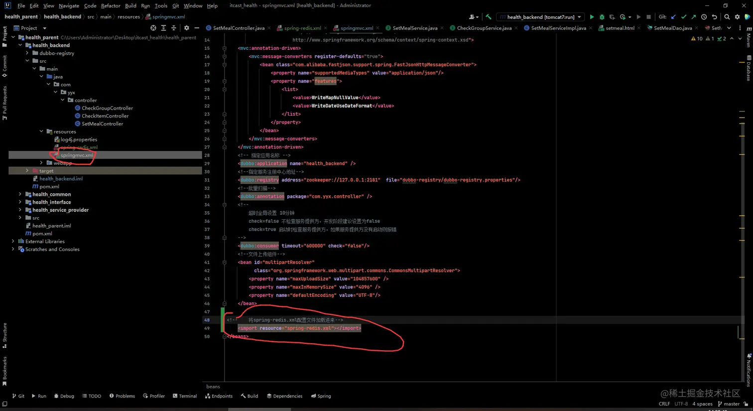Rollback changes with the undo arrow icon

pos(714,17)
